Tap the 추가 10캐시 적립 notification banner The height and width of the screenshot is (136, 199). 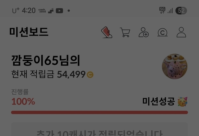[99, 129]
